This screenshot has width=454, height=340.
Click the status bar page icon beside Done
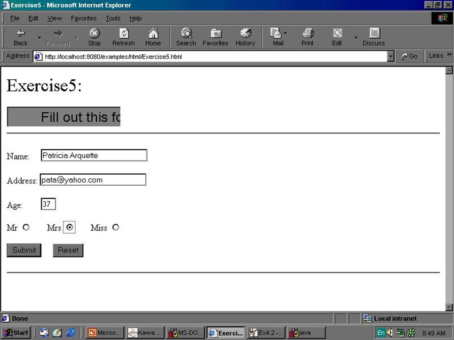(5, 318)
